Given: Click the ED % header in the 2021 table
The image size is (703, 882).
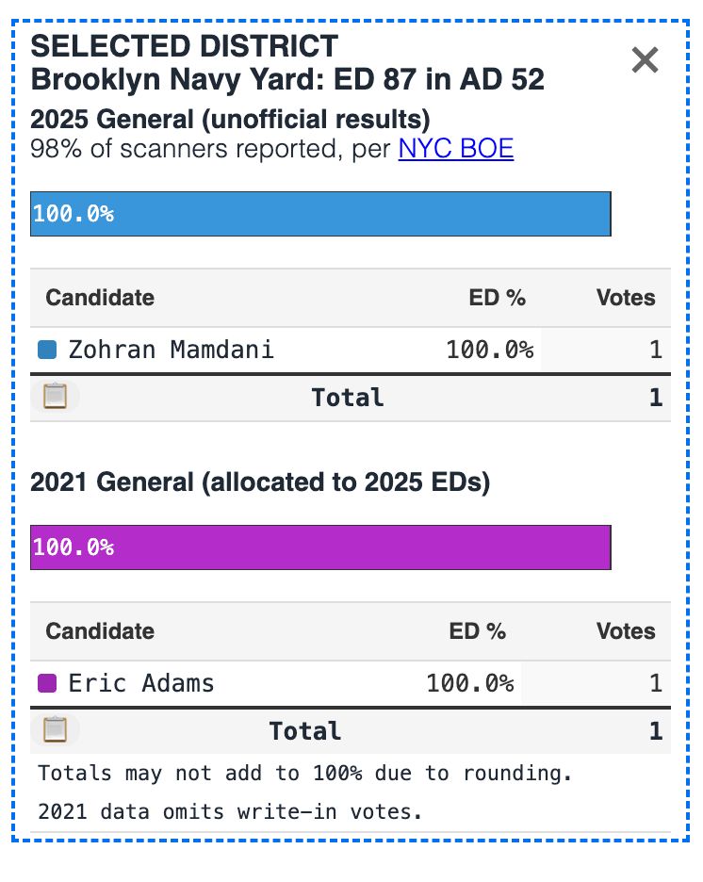Looking at the screenshot, I should click(478, 631).
